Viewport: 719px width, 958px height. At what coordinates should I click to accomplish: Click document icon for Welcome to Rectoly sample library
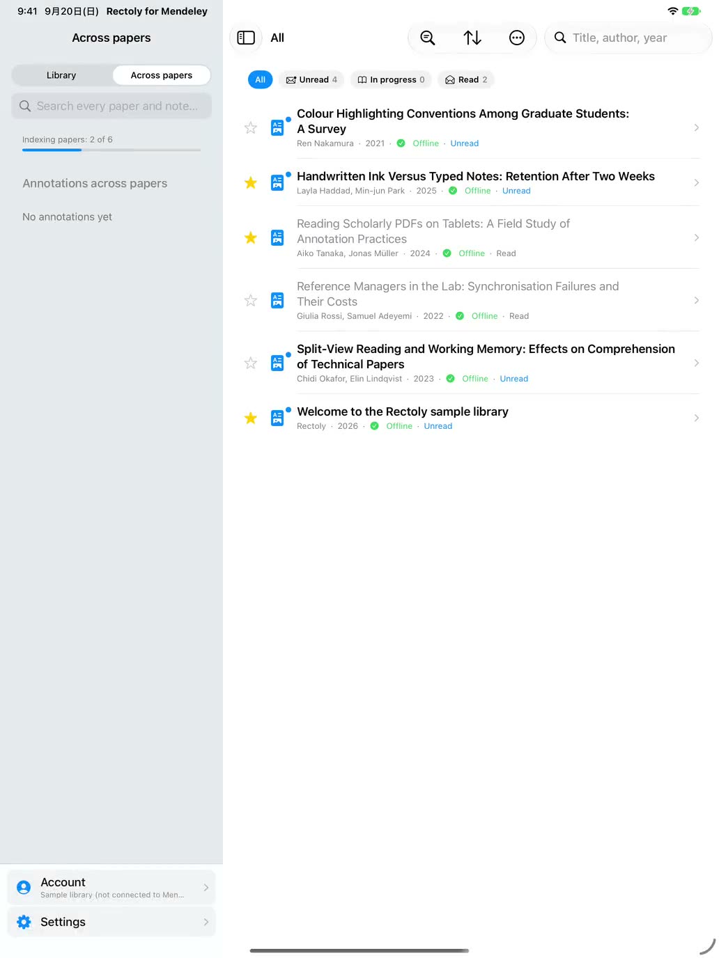click(277, 418)
